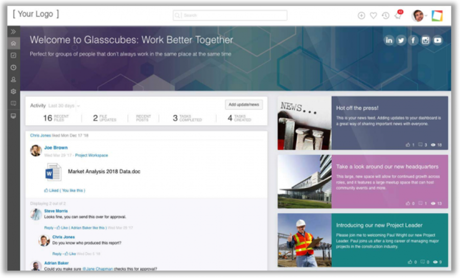The height and width of the screenshot is (278, 460).
Task: View the 3 Tasks Completed stat
Action: point(187,118)
